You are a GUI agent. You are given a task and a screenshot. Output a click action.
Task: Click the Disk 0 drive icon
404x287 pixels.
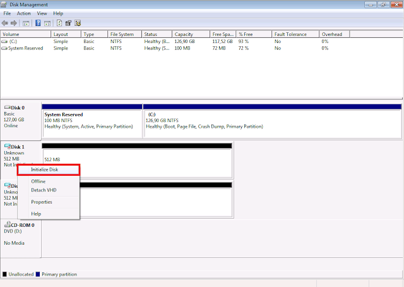[7, 108]
